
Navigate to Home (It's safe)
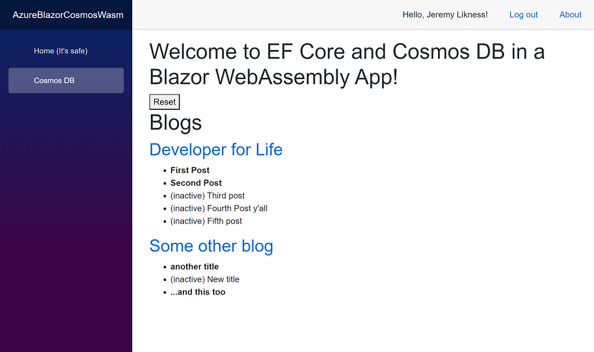[x=61, y=51]
